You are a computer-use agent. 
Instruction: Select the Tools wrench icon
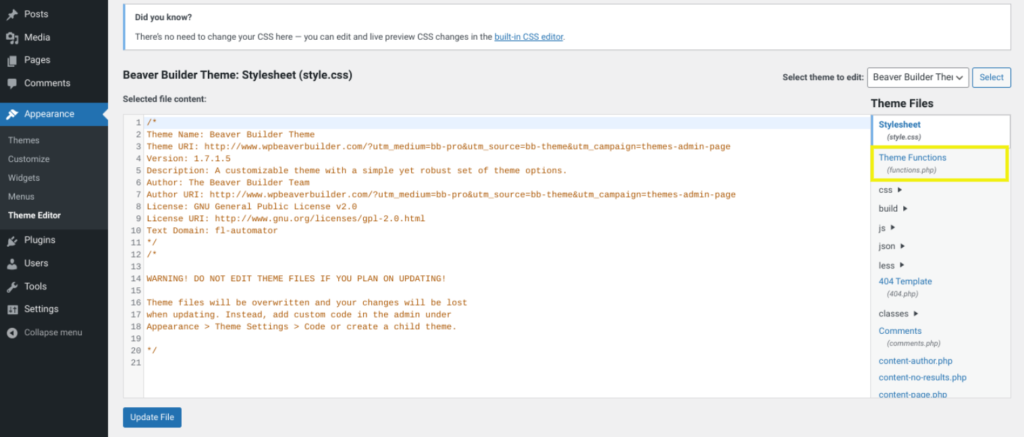click(13, 286)
